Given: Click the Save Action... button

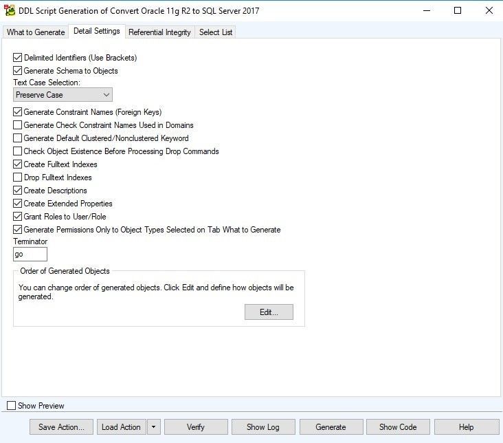Looking at the screenshot, I should (x=61, y=427).
